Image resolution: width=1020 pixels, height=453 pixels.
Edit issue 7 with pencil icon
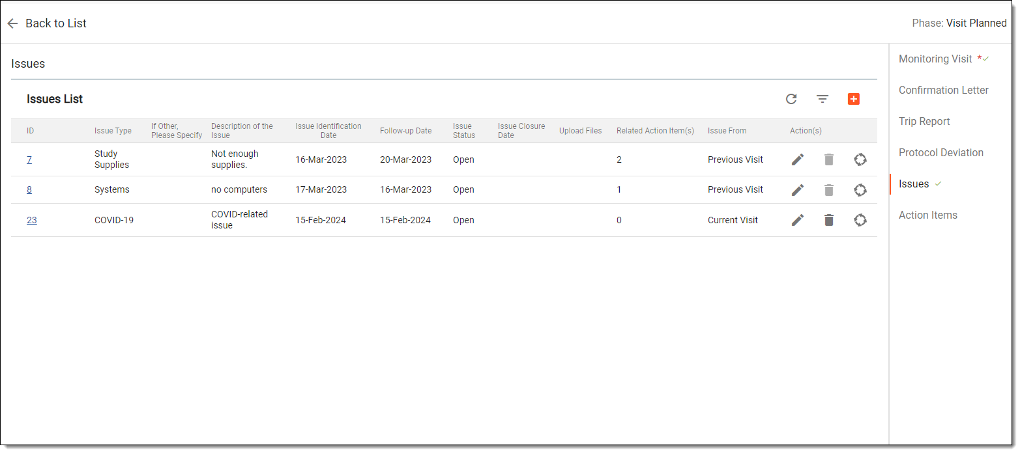click(798, 159)
